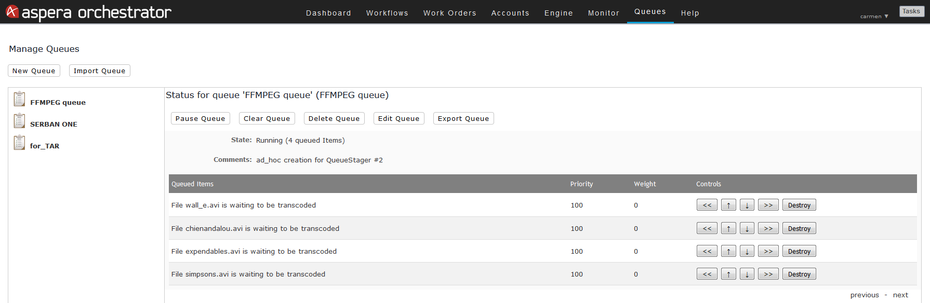Move wall_e.avi up one position
930x303 pixels.
[728, 205]
